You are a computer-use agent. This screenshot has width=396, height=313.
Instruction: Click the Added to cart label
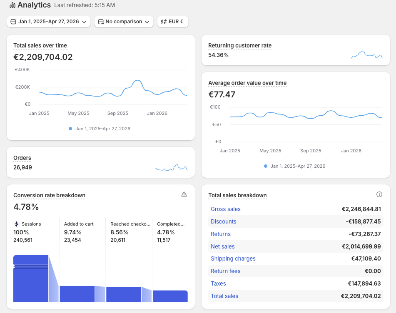pos(79,224)
